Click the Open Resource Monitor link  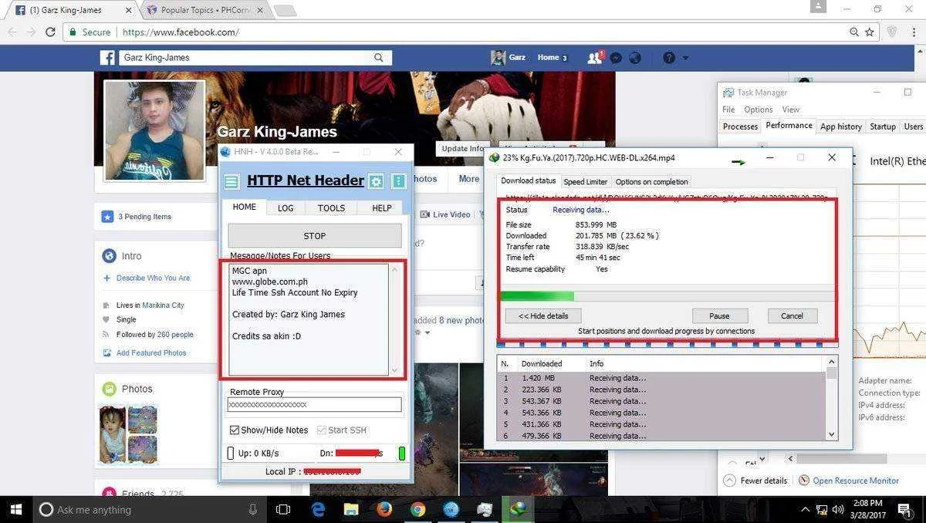coord(856,481)
